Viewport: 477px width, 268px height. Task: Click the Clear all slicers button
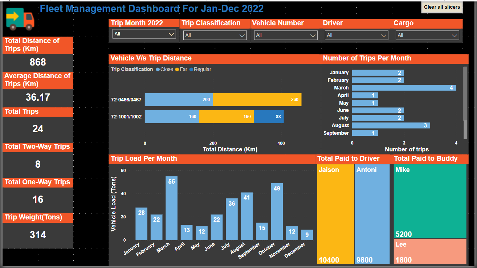pyautogui.click(x=442, y=7)
